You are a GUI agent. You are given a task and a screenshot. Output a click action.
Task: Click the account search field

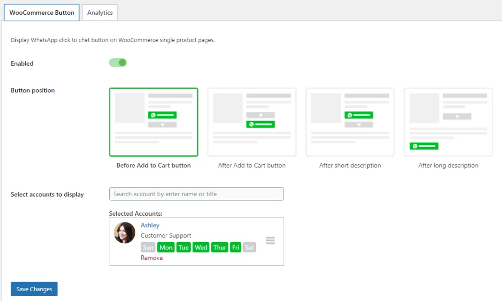tap(196, 194)
